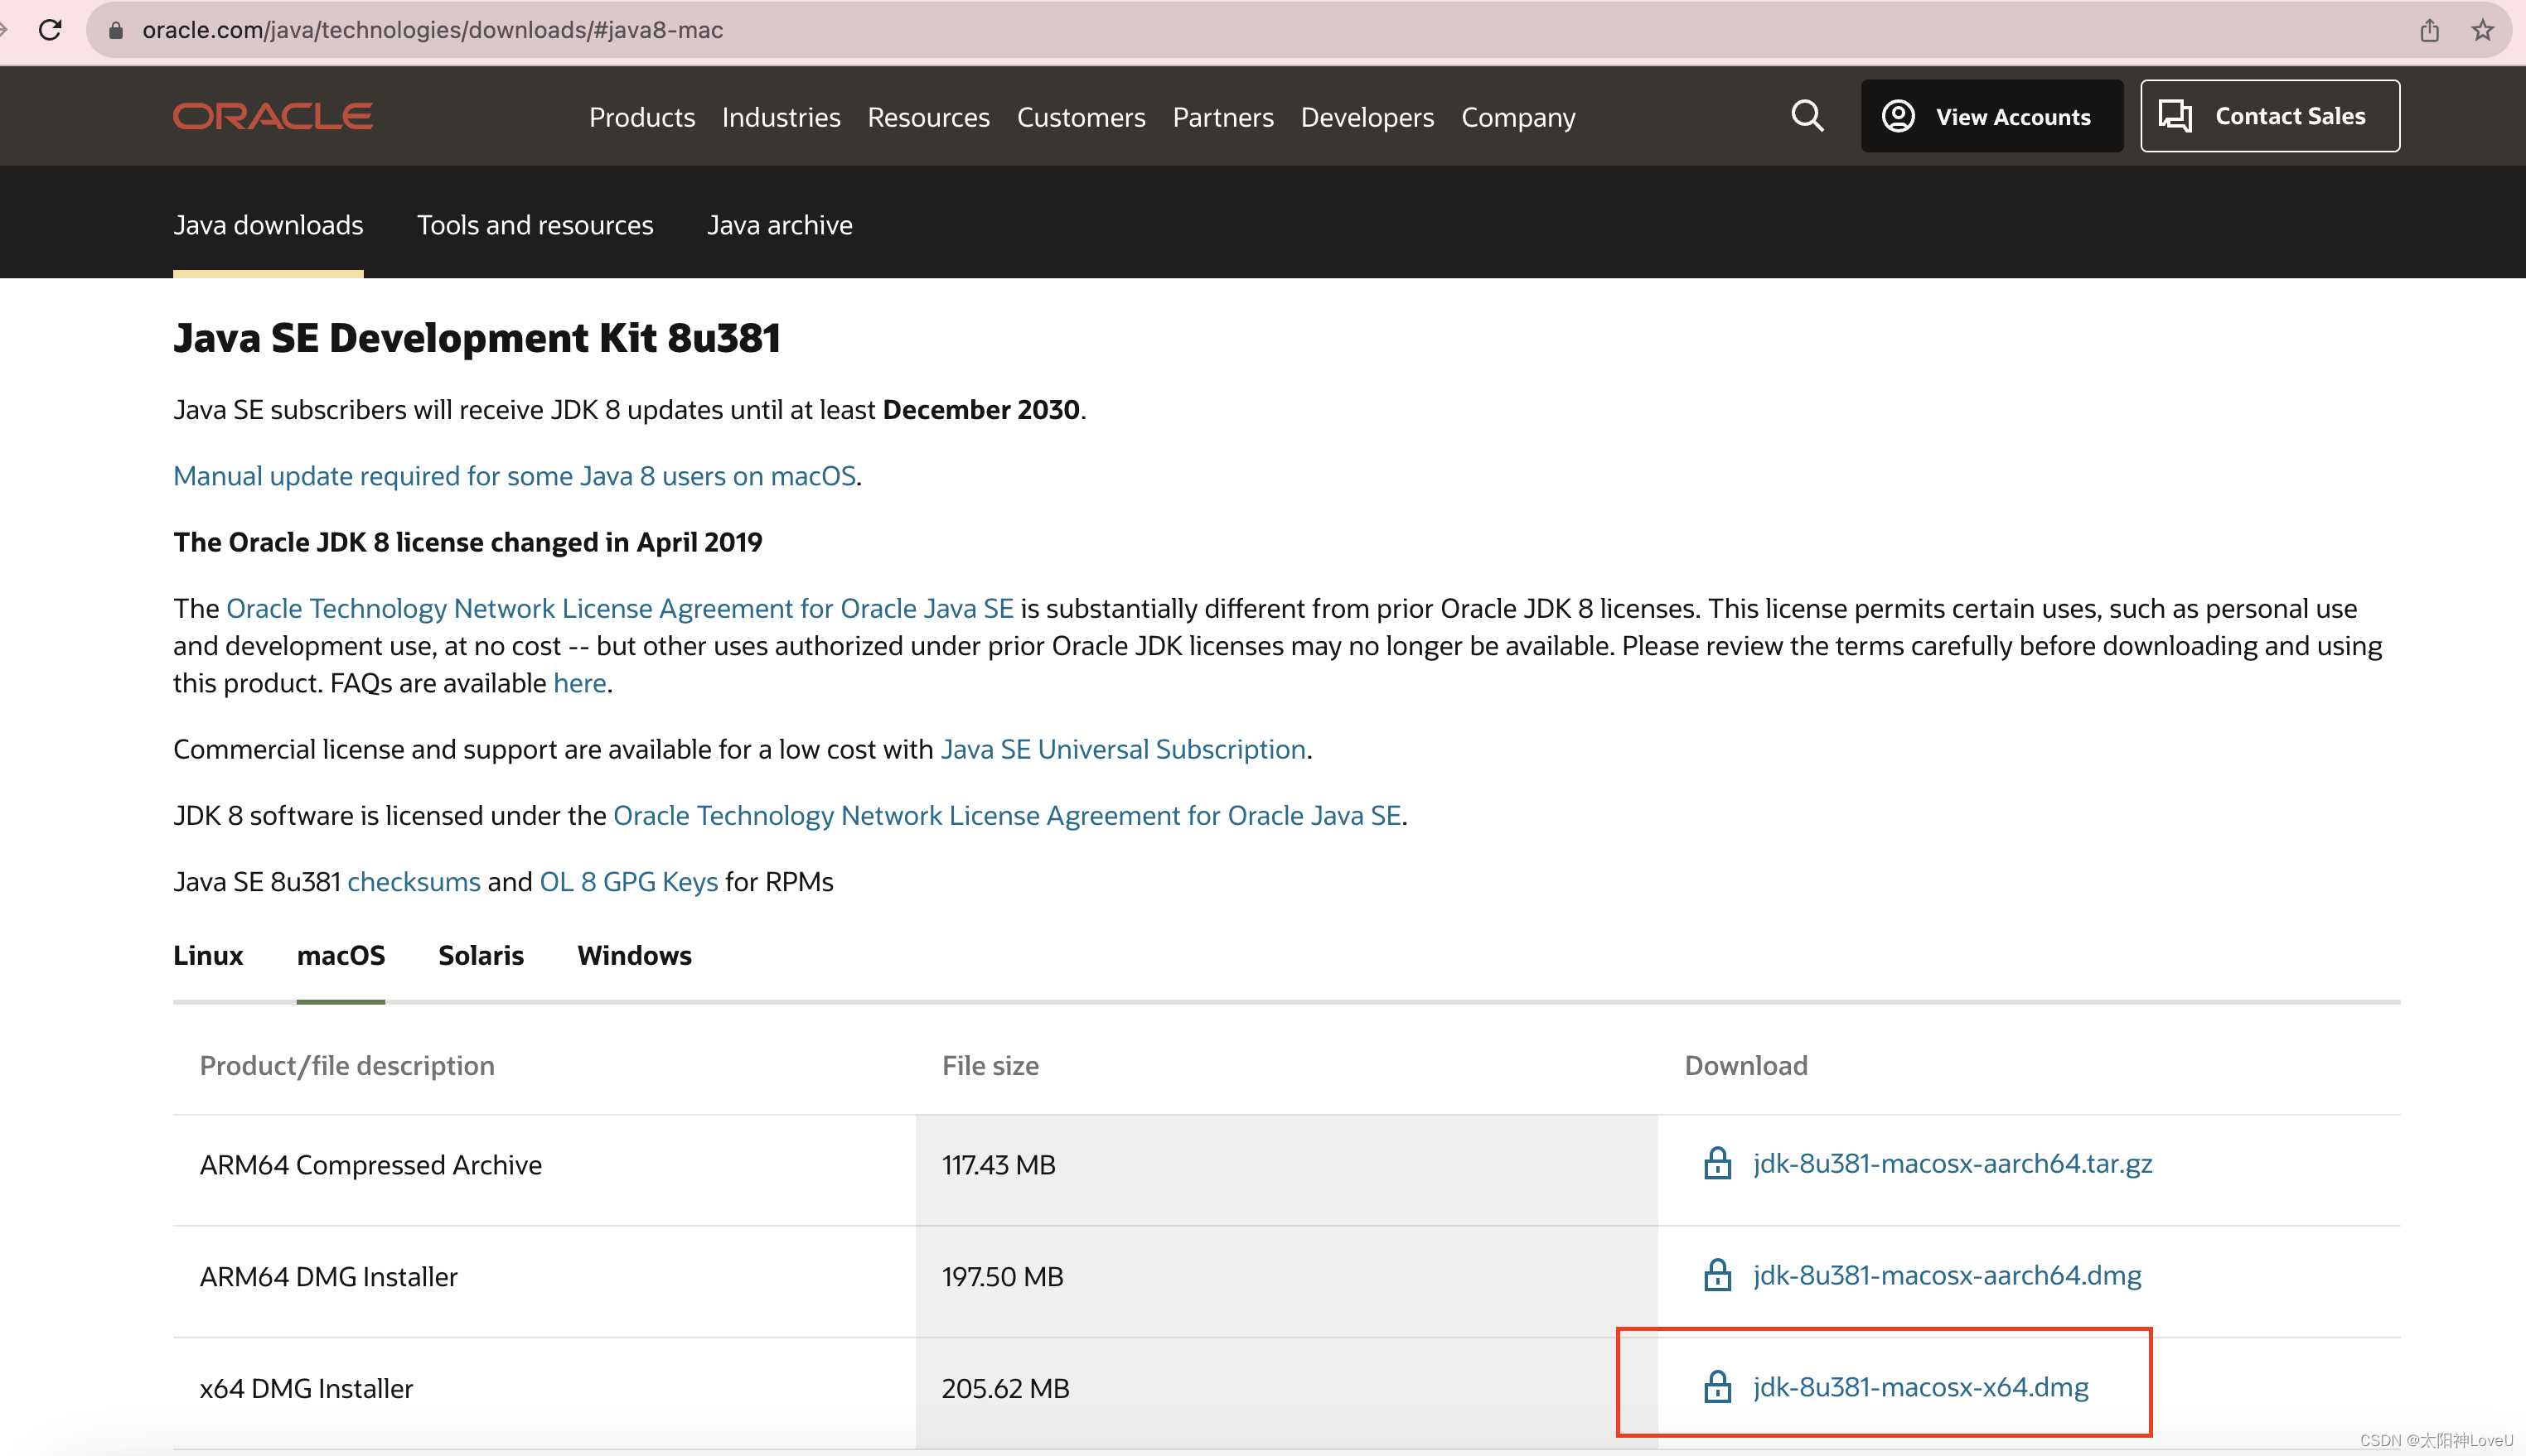Click the lock icon beside jdk-8u381-macosx-aarch64.tar.gz

pyautogui.click(x=1718, y=1163)
